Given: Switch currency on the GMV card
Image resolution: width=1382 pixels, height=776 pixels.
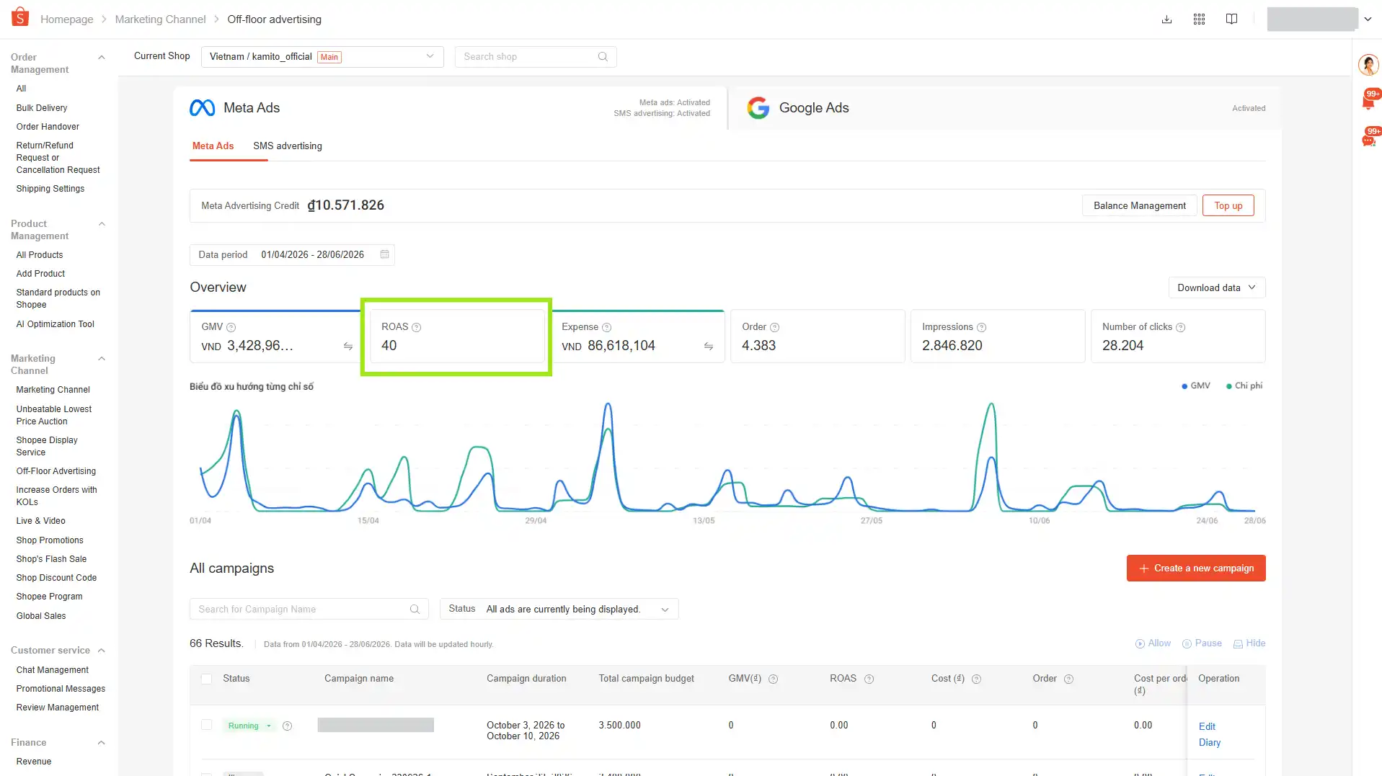Looking at the screenshot, I should [x=348, y=347].
